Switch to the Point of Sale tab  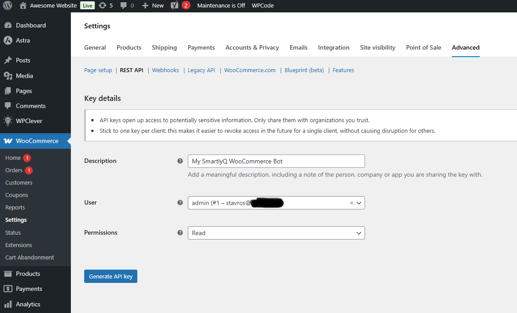[424, 47]
